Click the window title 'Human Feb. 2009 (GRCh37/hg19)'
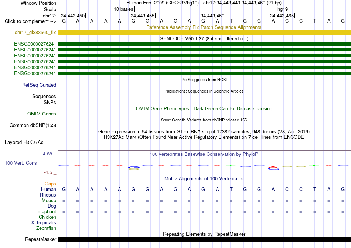This screenshot has width=351, height=248. coord(163,3)
